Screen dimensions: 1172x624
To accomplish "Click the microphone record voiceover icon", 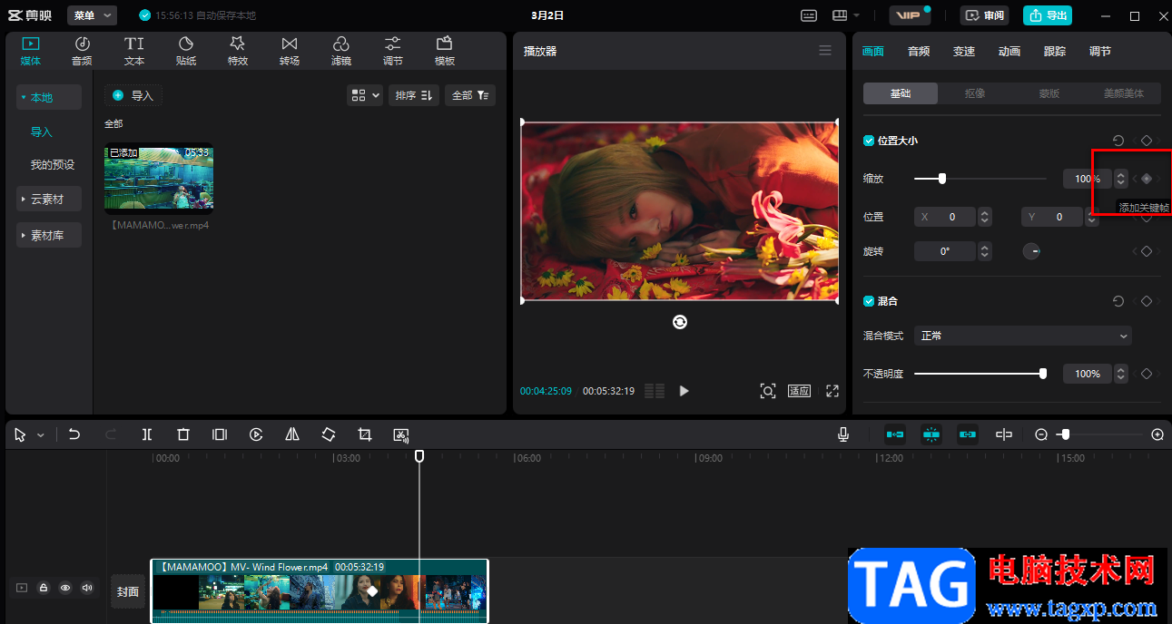I will click(843, 434).
